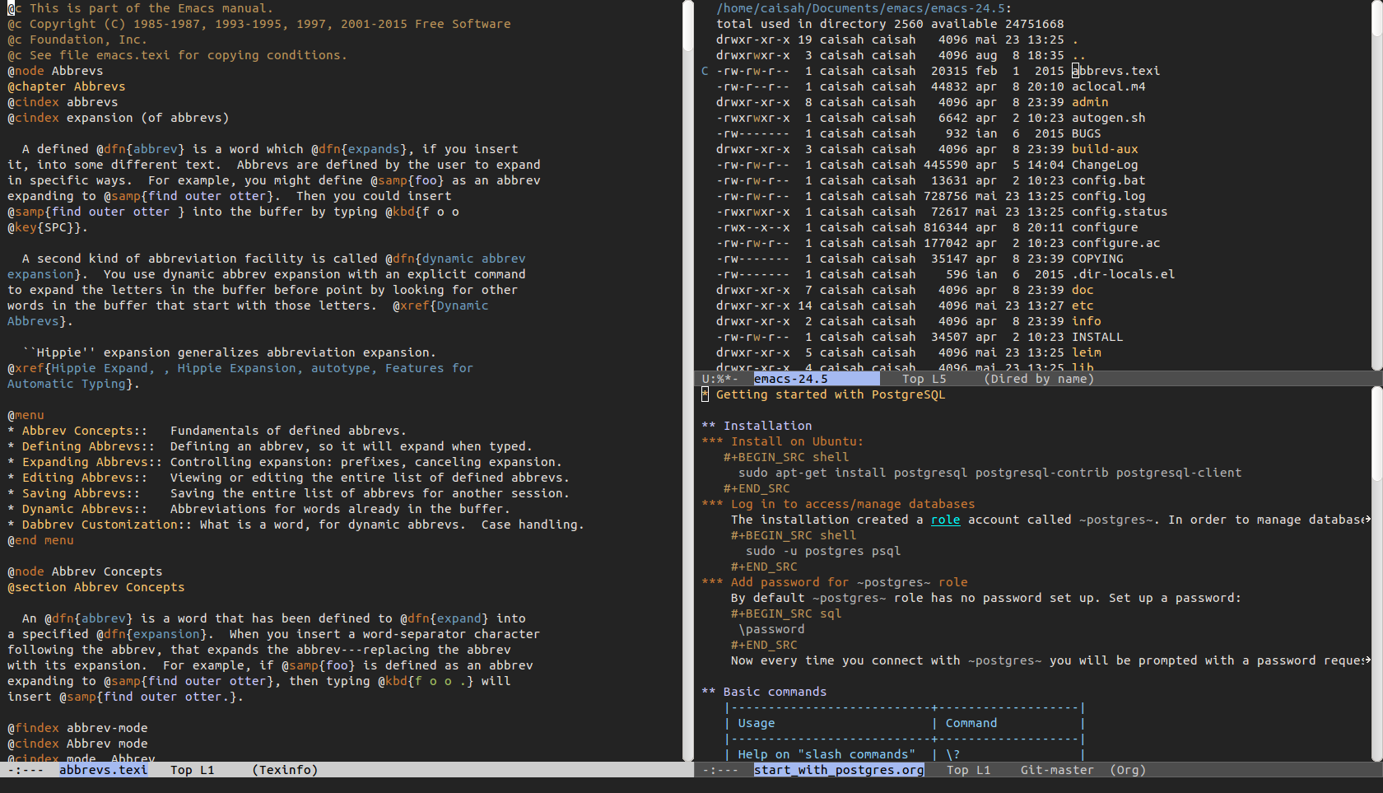This screenshot has height=793, width=1383.
Task: Open the BUGS file in Dired
Action: pos(1087,133)
